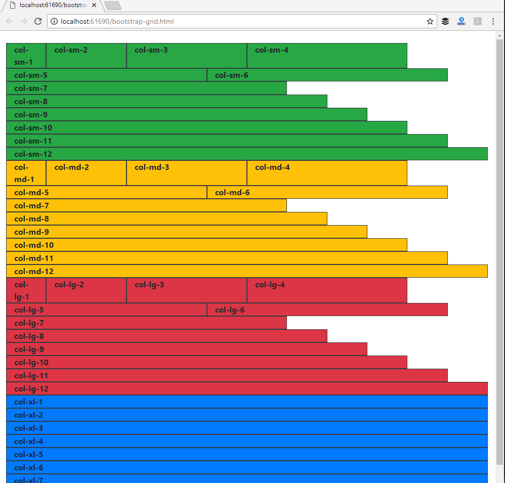
Task: Select the green col-sm-1 cell
Action: pyautogui.click(x=25, y=56)
